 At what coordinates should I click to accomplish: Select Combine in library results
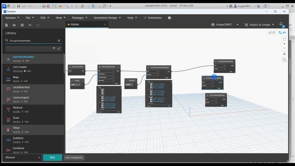tap(33, 150)
